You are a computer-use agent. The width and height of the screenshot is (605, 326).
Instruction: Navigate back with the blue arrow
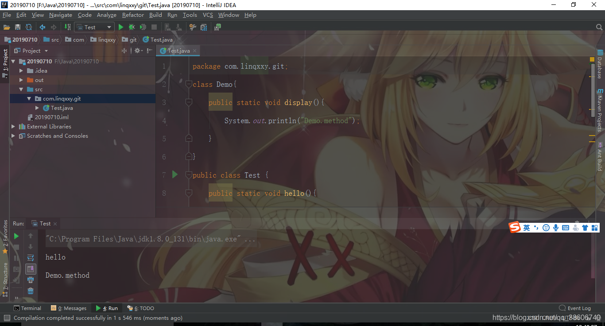tap(43, 27)
